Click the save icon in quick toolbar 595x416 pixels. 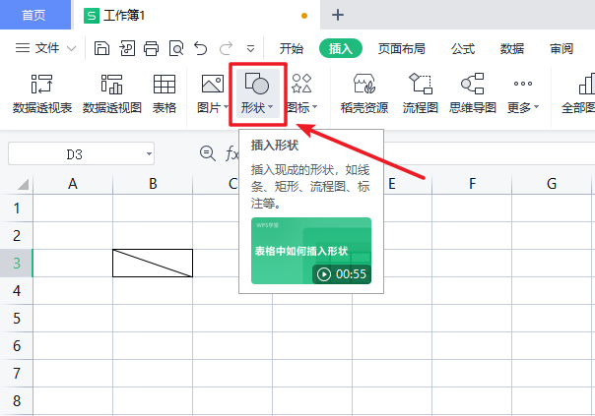(x=101, y=48)
